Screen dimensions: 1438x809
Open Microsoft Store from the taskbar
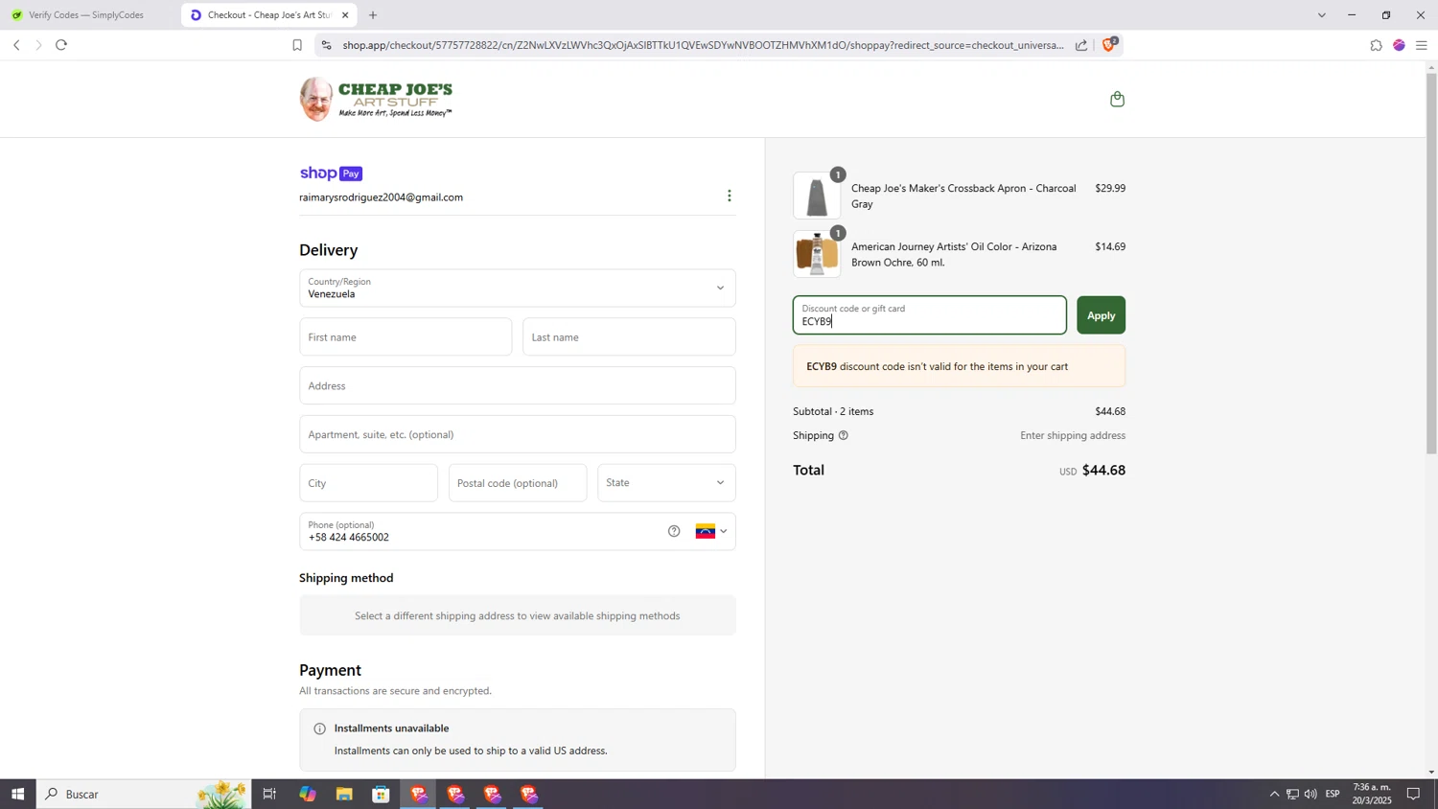[x=381, y=794]
